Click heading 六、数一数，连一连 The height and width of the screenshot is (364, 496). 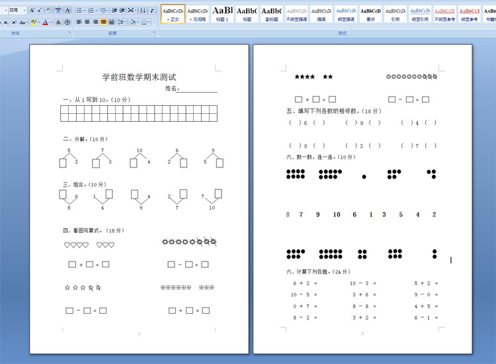point(321,157)
